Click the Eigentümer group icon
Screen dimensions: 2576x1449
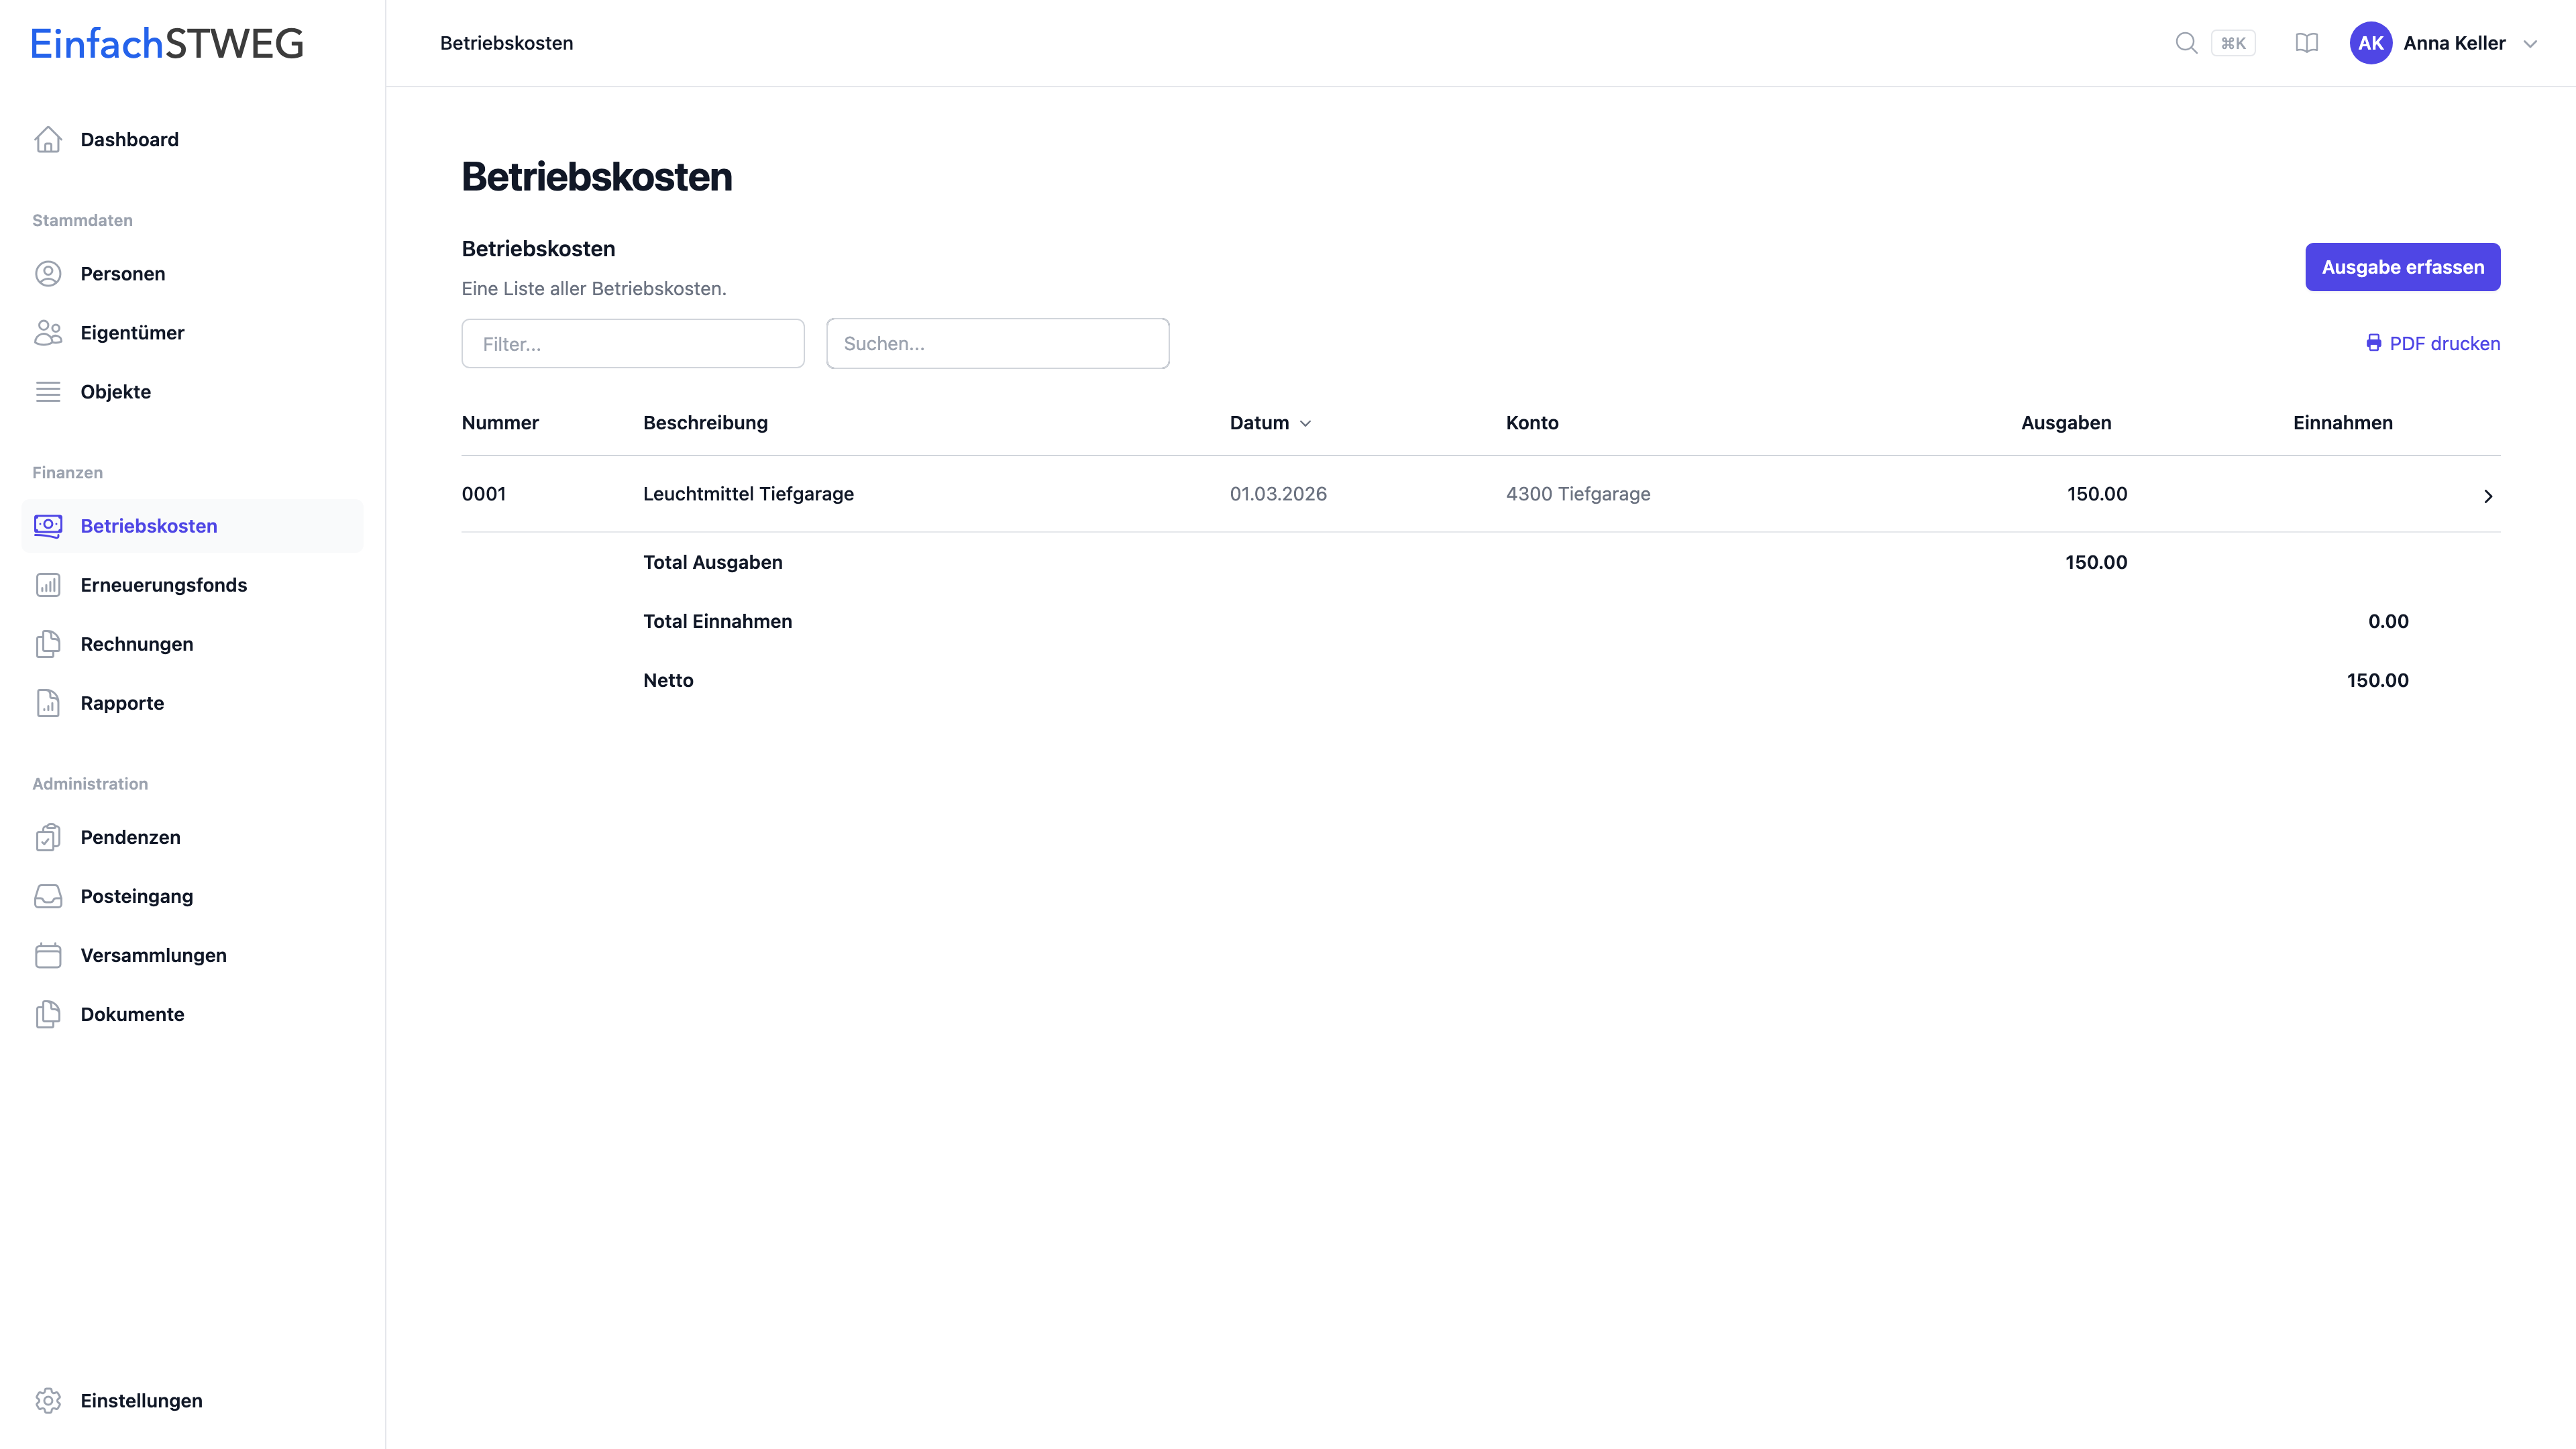tap(48, 333)
